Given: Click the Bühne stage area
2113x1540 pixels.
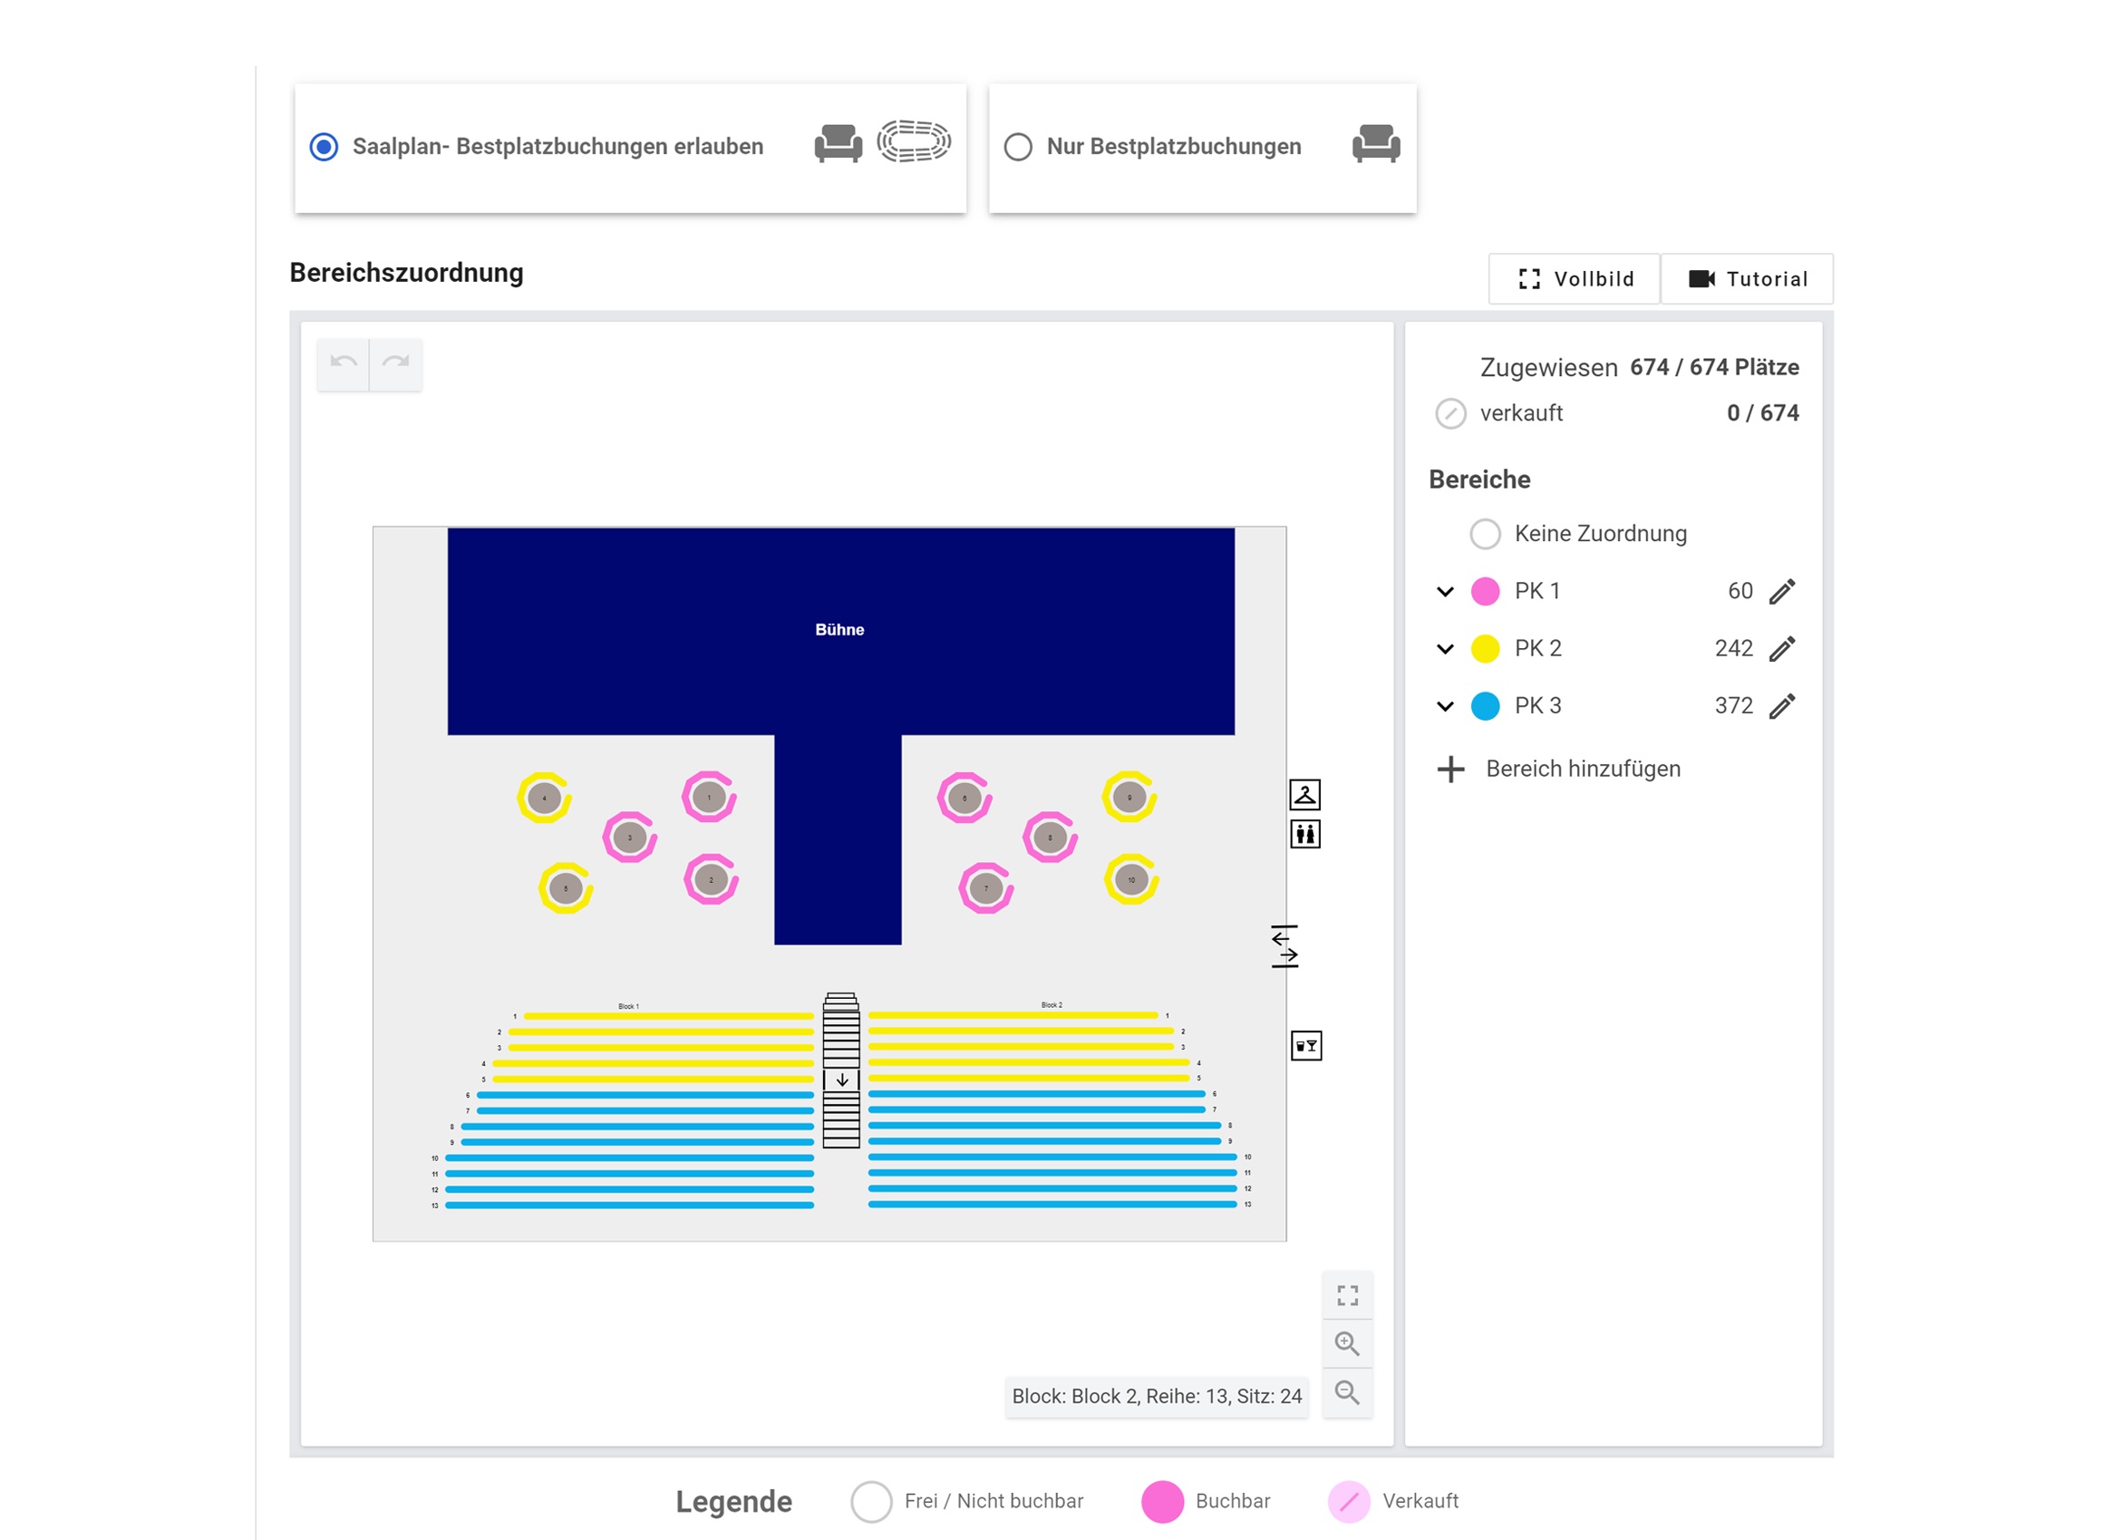Looking at the screenshot, I should pyautogui.click(x=839, y=630).
